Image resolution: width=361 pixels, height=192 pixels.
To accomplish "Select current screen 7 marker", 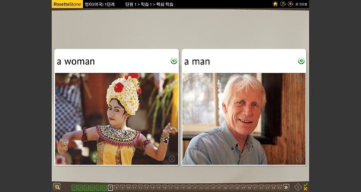I will point(110,188).
